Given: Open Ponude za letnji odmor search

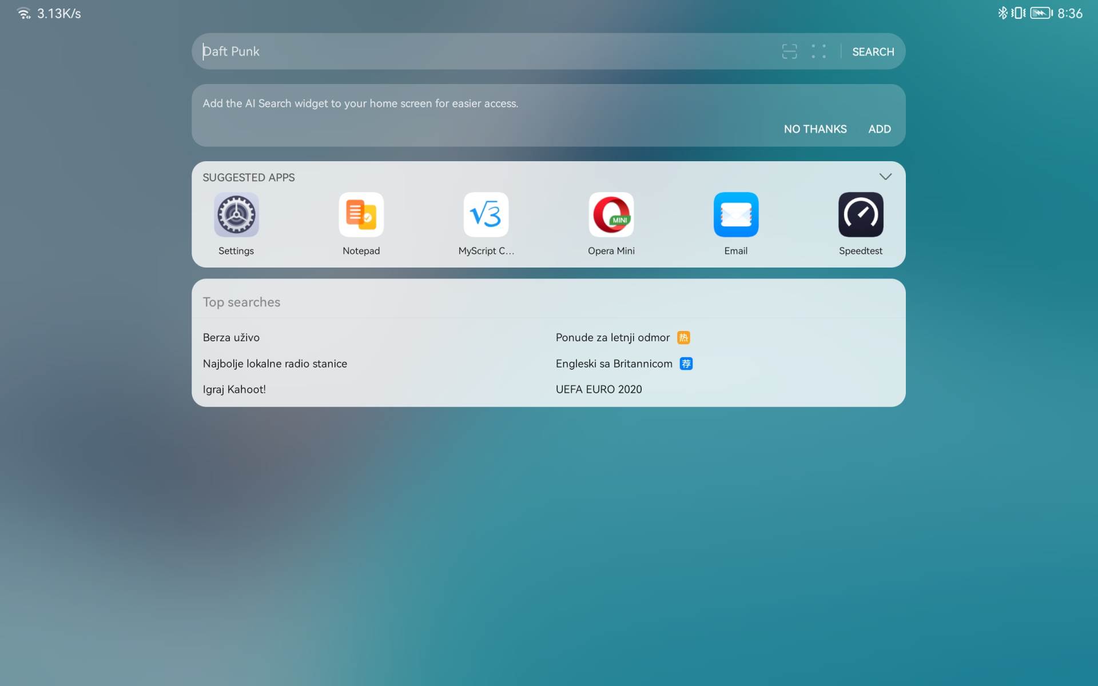Looking at the screenshot, I should [612, 338].
